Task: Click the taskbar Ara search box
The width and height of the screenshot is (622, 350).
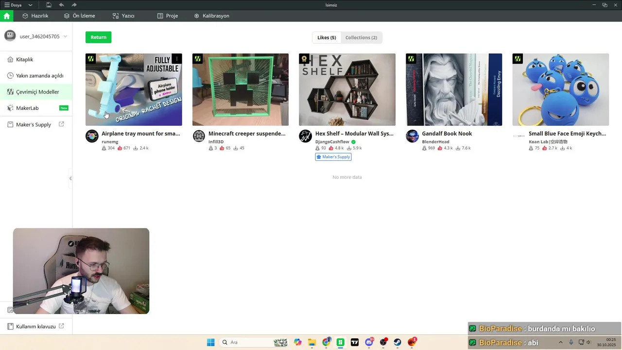Action: [x=254, y=342]
